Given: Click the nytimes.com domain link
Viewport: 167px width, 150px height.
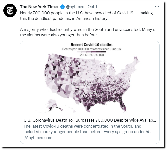Looking at the screenshot, I should tap(40, 138).
